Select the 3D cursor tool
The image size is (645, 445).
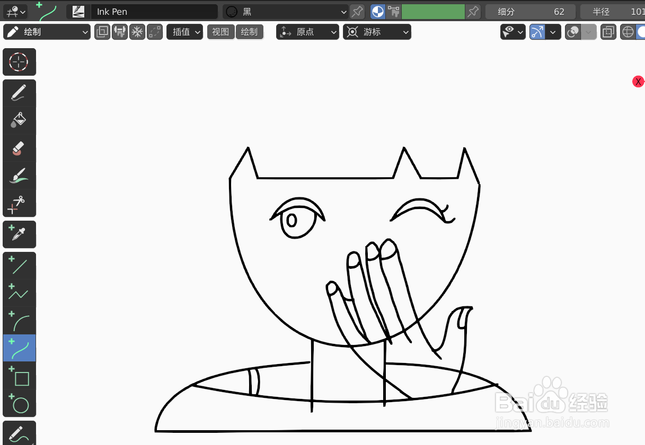click(20, 62)
